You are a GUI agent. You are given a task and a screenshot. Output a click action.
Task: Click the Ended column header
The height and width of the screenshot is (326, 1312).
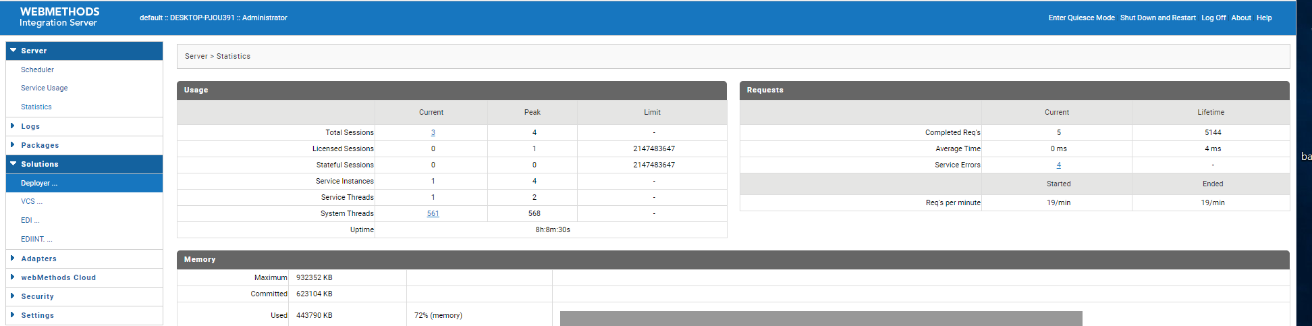pyautogui.click(x=1213, y=184)
